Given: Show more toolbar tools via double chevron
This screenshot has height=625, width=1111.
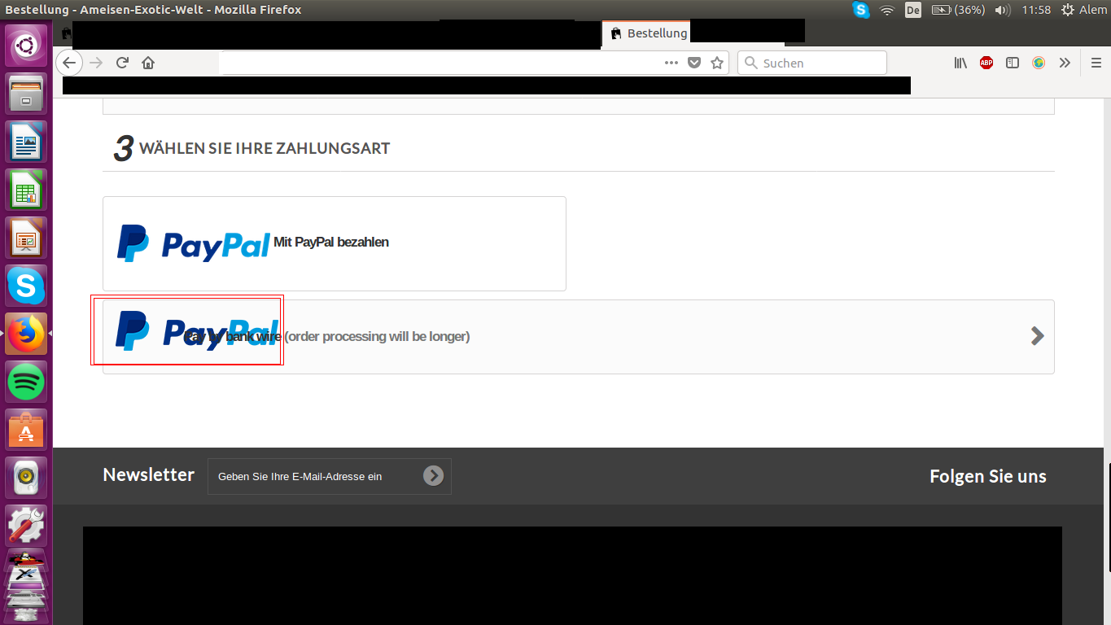Looking at the screenshot, I should [1065, 63].
